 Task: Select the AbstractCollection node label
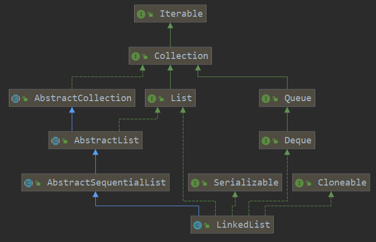coord(83,98)
